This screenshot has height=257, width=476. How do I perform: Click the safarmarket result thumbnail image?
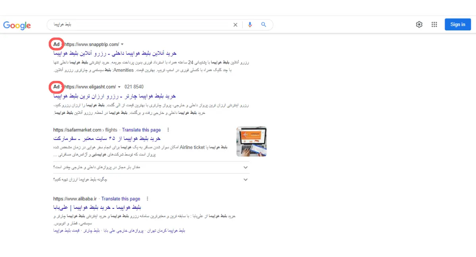click(x=251, y=142)
